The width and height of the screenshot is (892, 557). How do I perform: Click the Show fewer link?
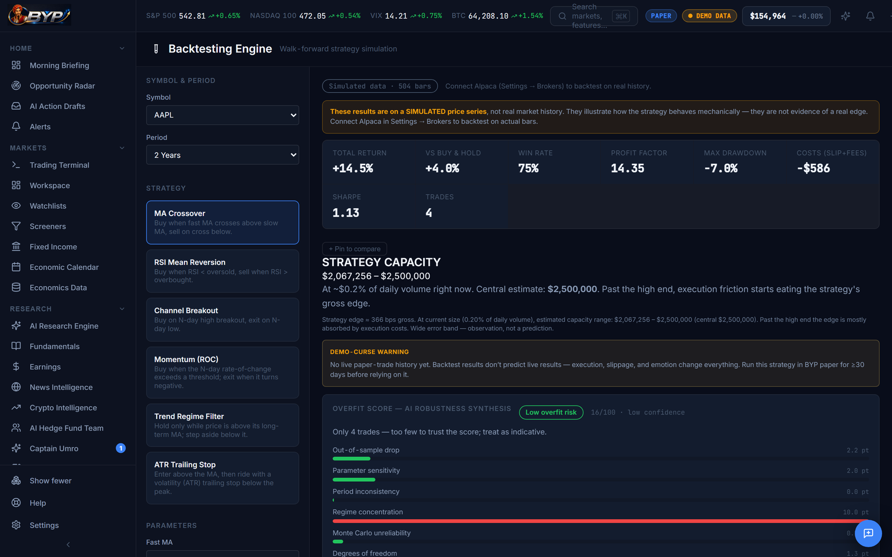[51, 481]
